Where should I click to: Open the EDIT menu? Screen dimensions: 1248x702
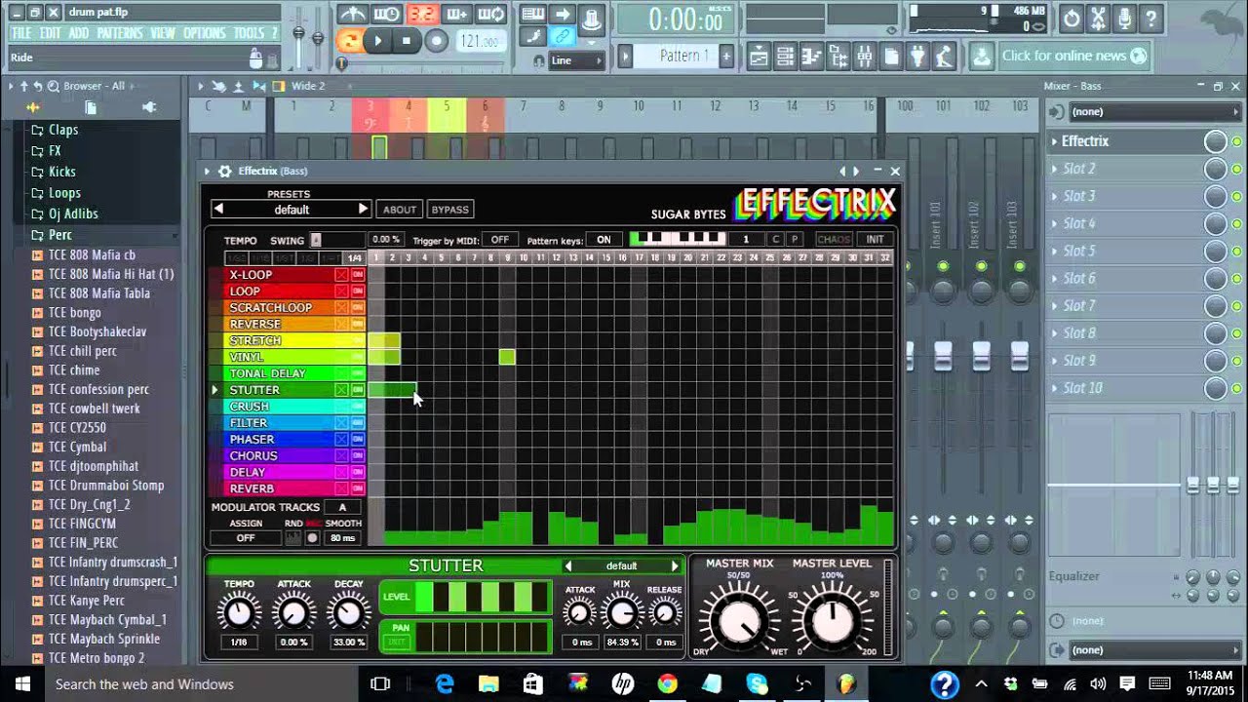tap(51, 33)
